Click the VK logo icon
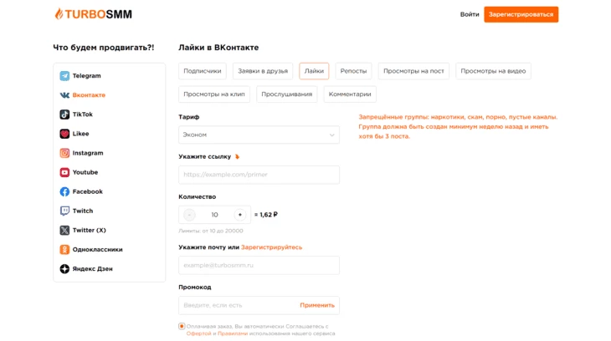The height and width of the screenshot is (341, 611). (x=64, y=95)
